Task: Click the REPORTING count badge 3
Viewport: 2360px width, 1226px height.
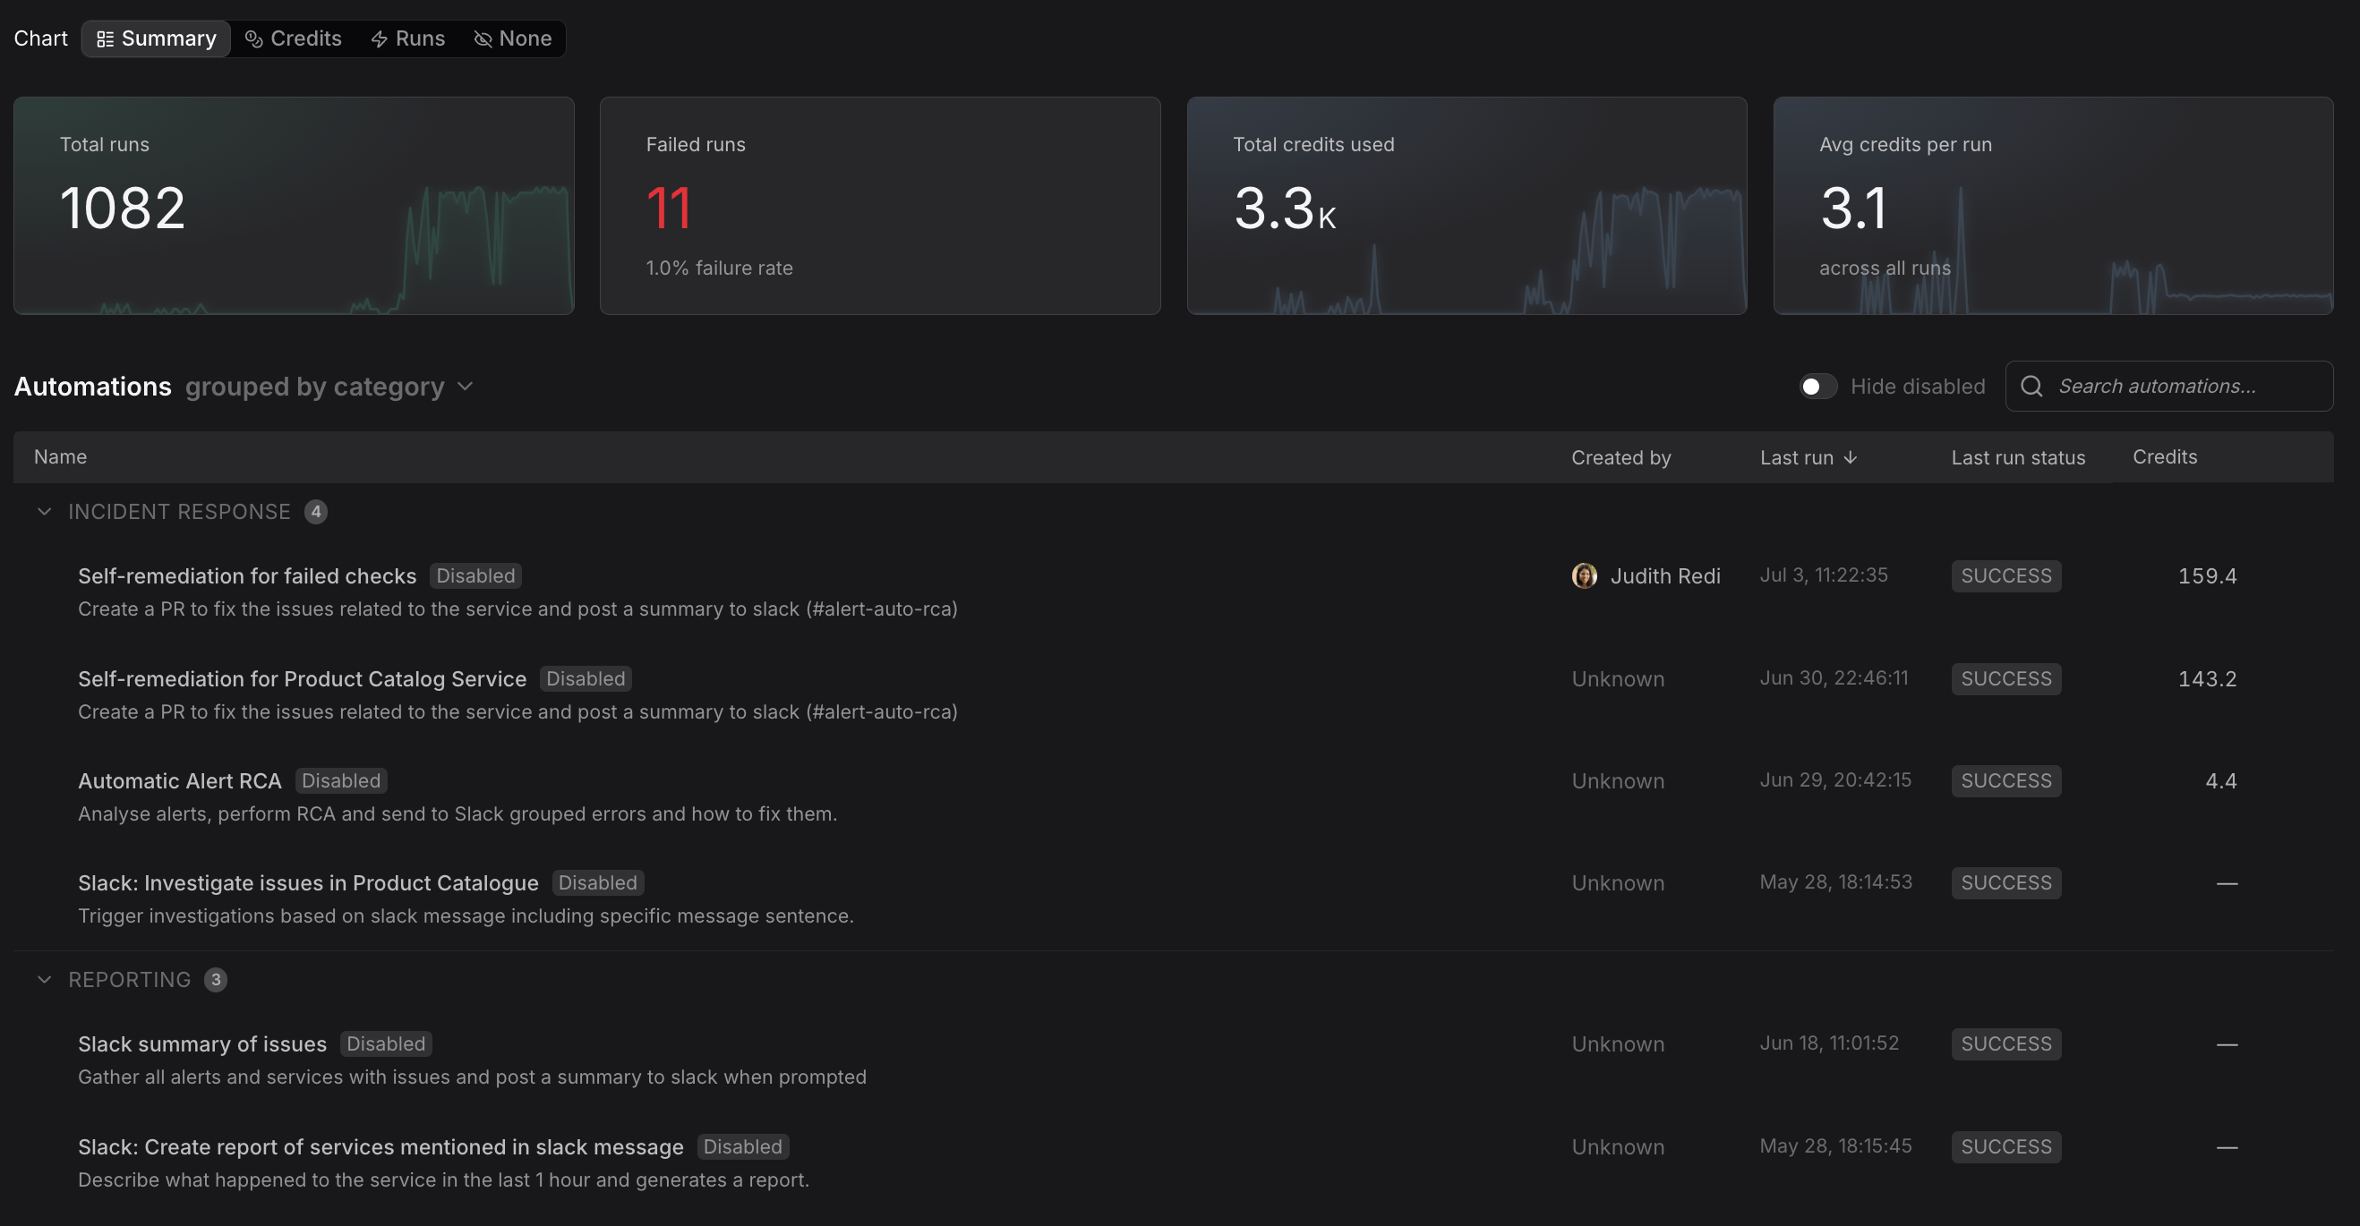Action: coord(215,980)
